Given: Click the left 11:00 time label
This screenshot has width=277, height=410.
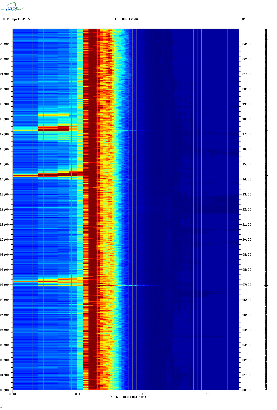Looking at the screenshot, I should (4, 225).
